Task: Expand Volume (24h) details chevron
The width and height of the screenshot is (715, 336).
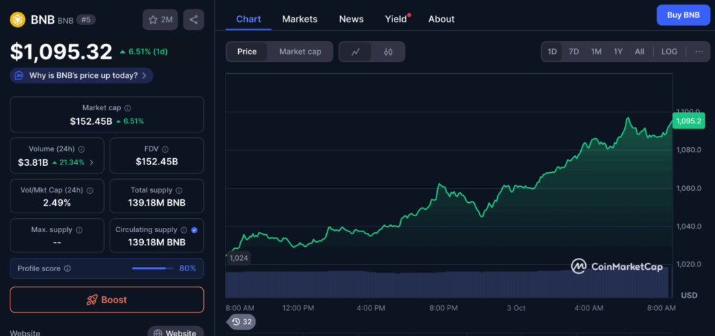Action: coord(92,162)
